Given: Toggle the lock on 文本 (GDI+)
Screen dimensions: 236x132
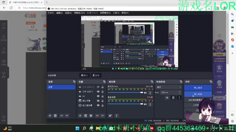Looking at the screenshot, I should click(102, 92).
